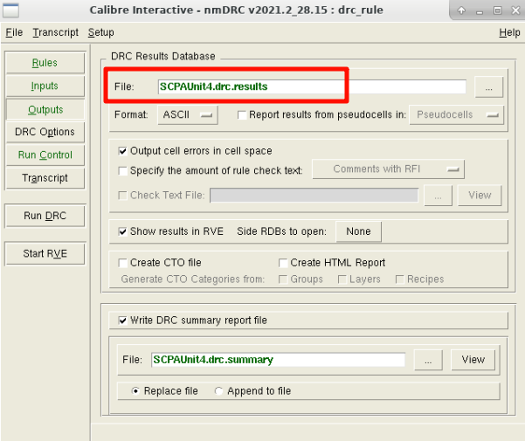Open the Pseudocells dropdown
Screen dimensions: 525x441
(456, 114)
